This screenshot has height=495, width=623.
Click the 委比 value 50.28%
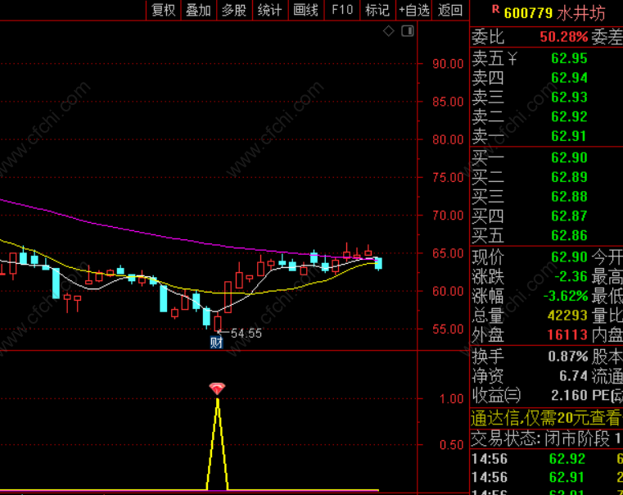pyautogui.click(x=564, y=37)
